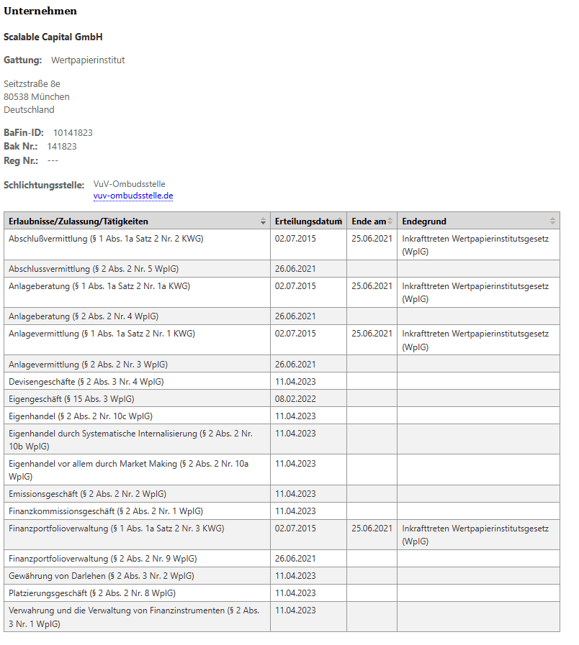
Task: Open the vuv-ombudsstelle.de link
Action: coord(133,196)
